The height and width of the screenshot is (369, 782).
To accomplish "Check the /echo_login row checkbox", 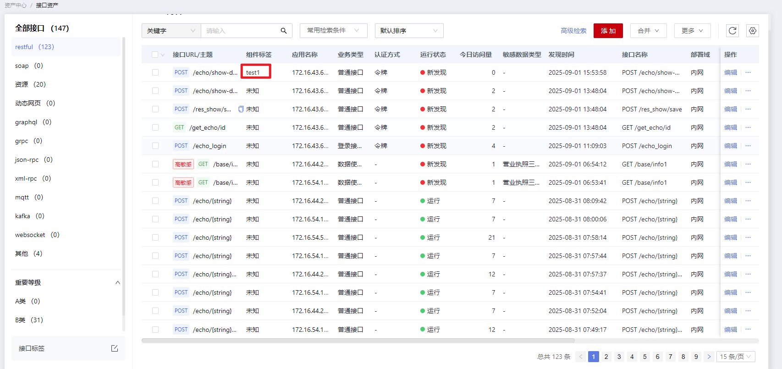I will [155, 146].
